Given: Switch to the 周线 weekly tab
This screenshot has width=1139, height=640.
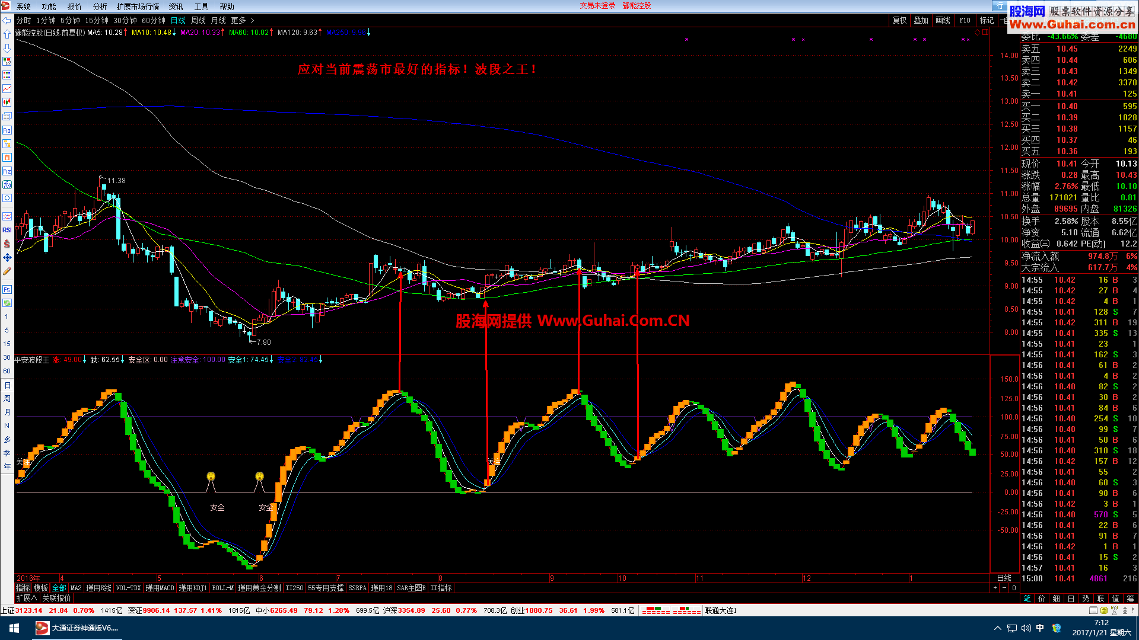Looking at the screenshot, I should coord(199,20).
